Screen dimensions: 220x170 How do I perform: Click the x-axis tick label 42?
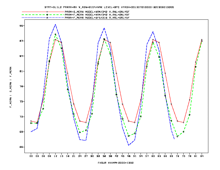click(x=116, y=156)
